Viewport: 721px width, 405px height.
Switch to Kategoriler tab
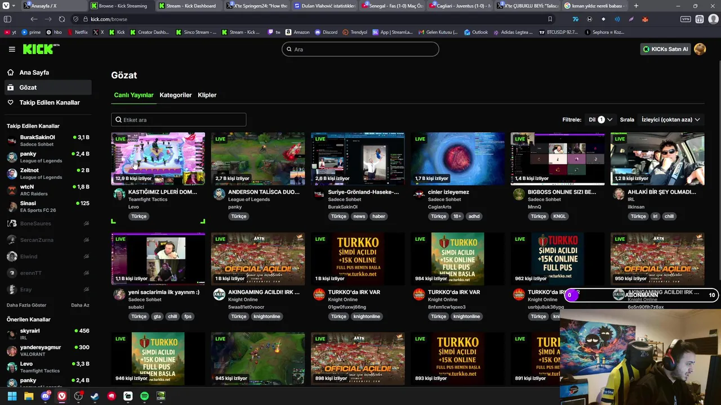(x=176, y=95)
